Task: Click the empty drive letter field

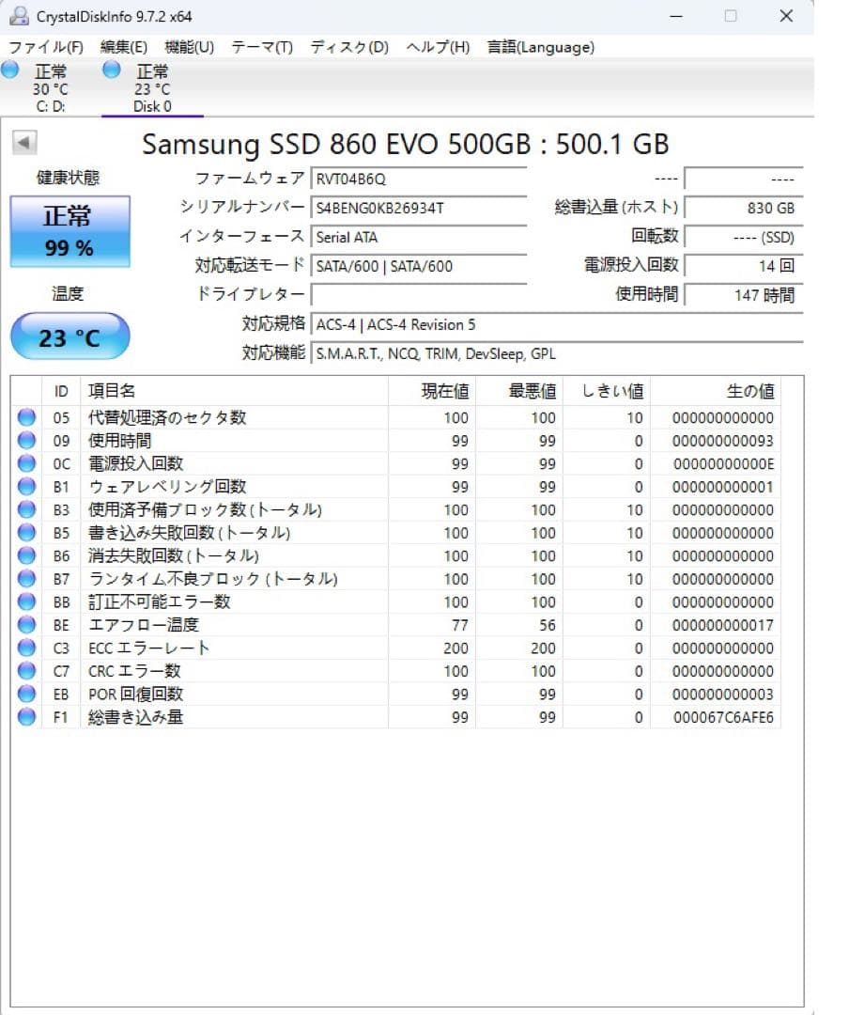Action: [419, 295]
